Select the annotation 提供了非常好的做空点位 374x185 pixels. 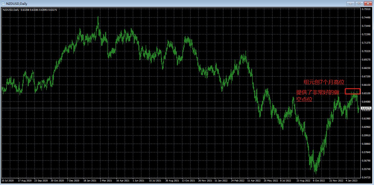pyautogui.click(x=318, y=96)
